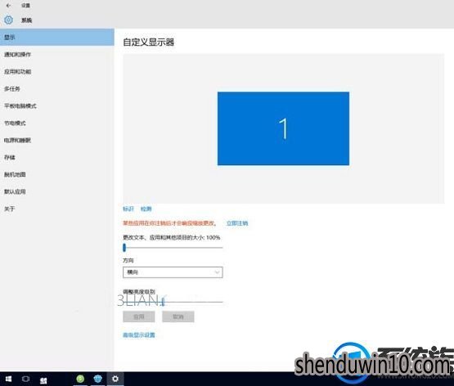This screenshot has height=386, width=454.
Task: Click the brightness level slider
Action: point(173,302)
